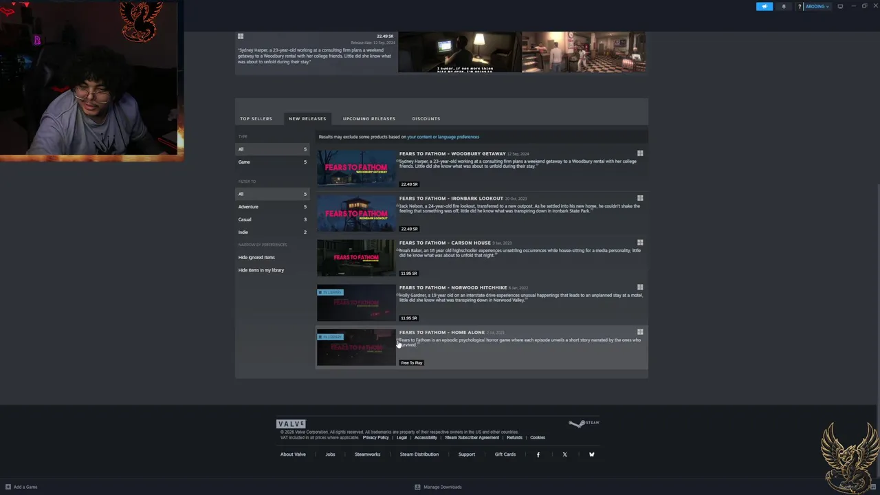This screenshot has height=495, width=880.
Task: Open the notifications bell icon
Action: pos(784,6)
